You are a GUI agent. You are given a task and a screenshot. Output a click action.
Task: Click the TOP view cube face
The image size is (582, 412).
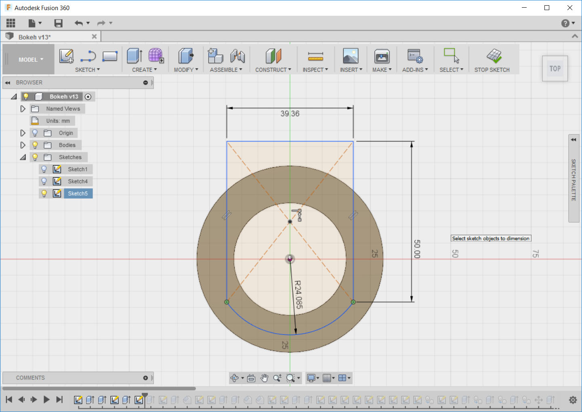tap(555, 69)
